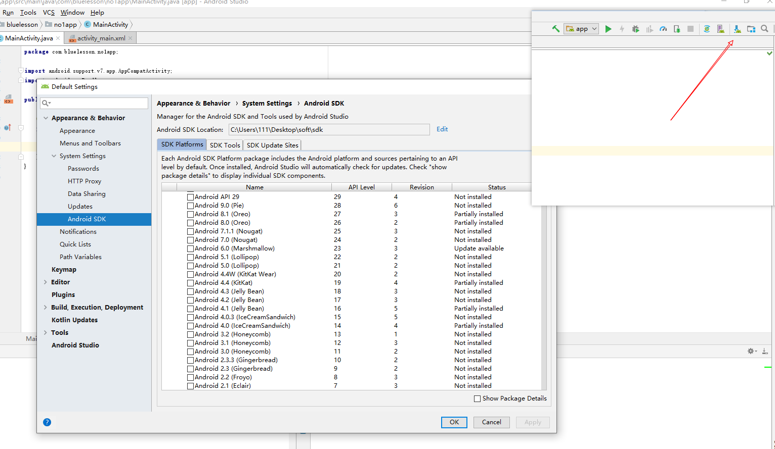This screenshot has height=449, width=775.
Task: Sort by the API Level column header
Action: pyautogui.click(x=362, y=187)
